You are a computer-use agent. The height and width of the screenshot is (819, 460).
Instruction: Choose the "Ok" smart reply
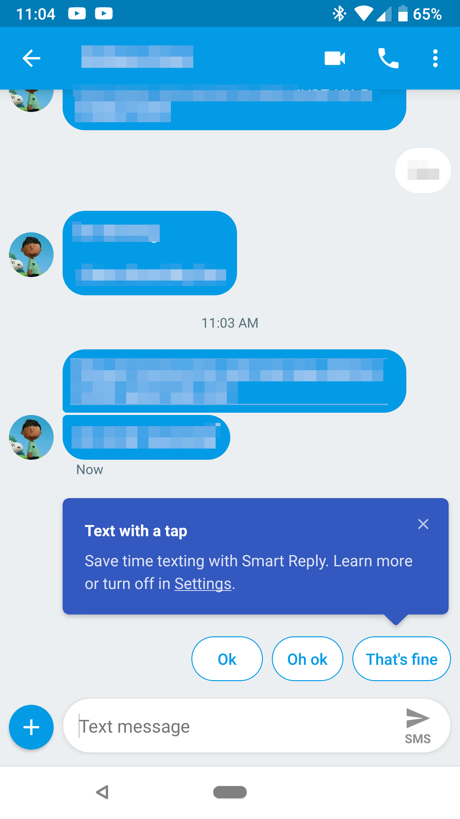(227, 659)
